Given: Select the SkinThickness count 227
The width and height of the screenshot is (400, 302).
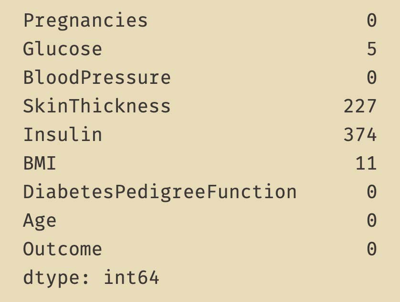Looking at the screenshot, I should point(360,106).
